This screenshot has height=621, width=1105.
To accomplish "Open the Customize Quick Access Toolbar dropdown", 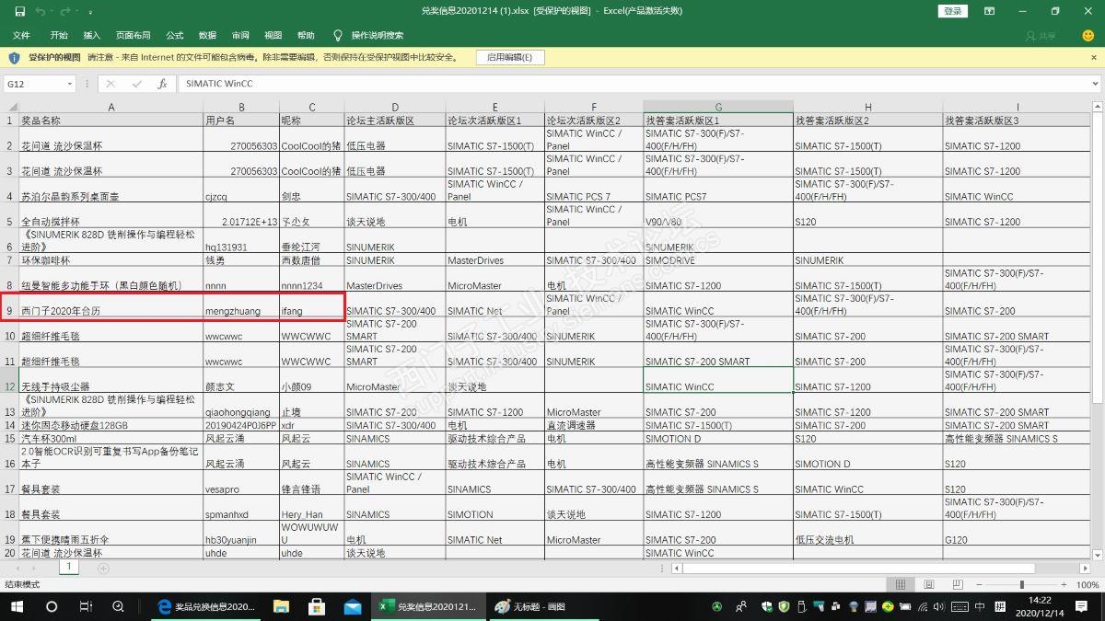I will pyautogui.click(x=90, y=12).
